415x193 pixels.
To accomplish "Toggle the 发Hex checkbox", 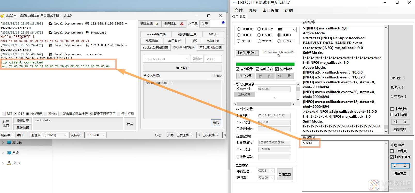I will [x=45, y=114].
